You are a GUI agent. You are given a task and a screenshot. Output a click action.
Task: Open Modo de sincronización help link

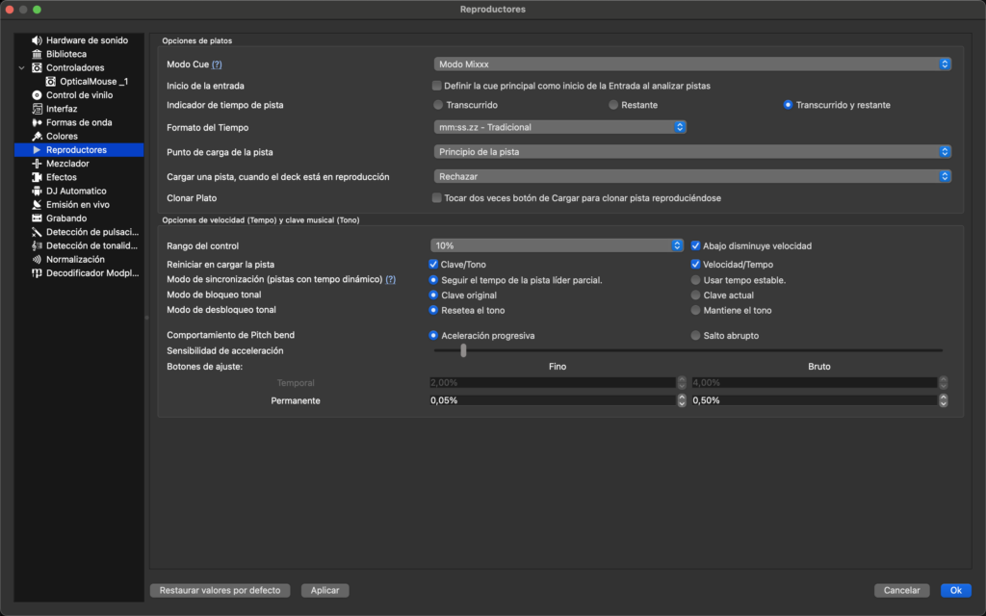coord(391,280)
